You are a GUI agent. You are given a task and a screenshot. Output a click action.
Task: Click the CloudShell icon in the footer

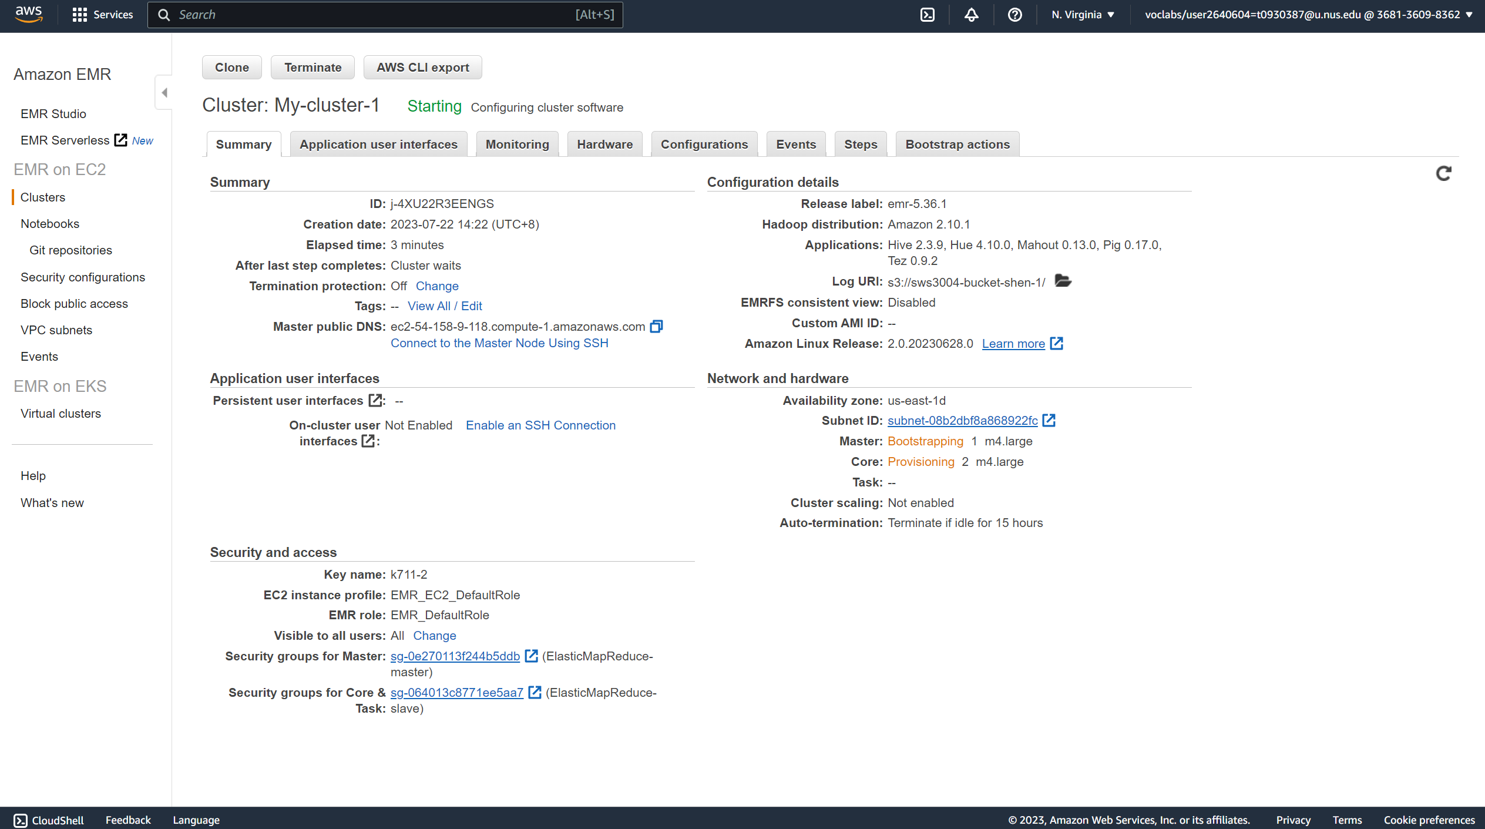pyautogui.click(x=21, y=820)
